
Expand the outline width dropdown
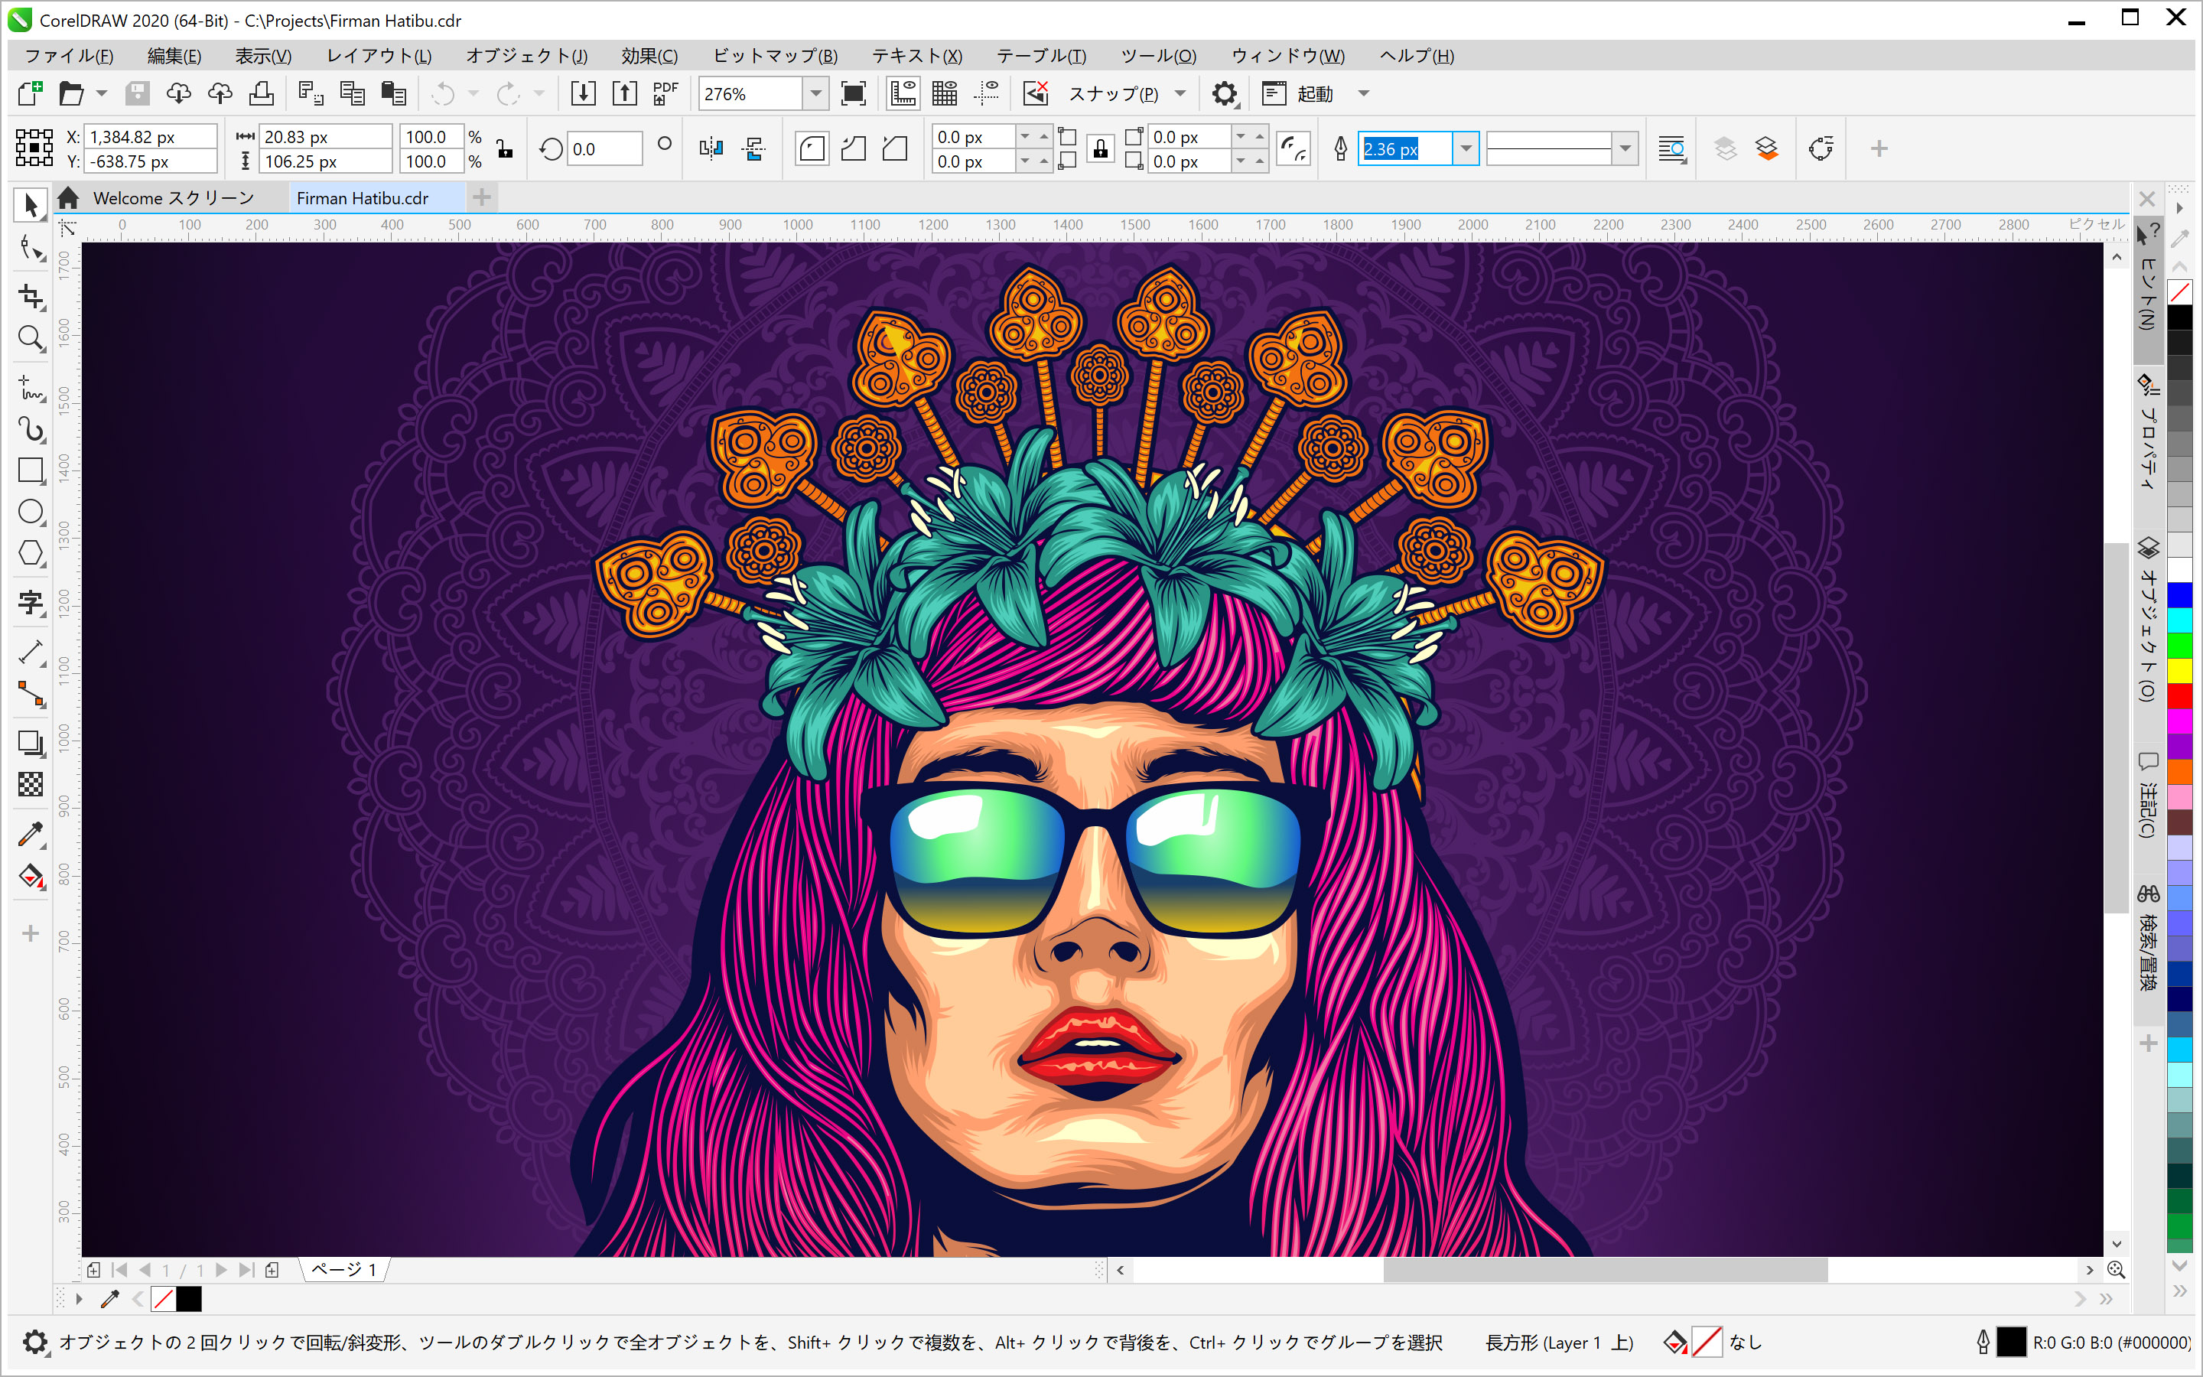1465,148
